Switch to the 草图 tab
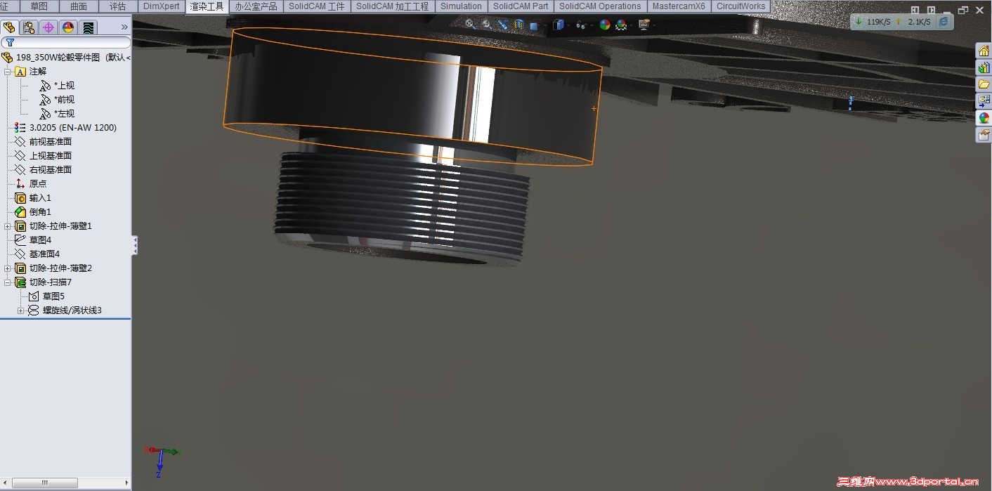Screen dimensions: 992x491 pos(39,6)
